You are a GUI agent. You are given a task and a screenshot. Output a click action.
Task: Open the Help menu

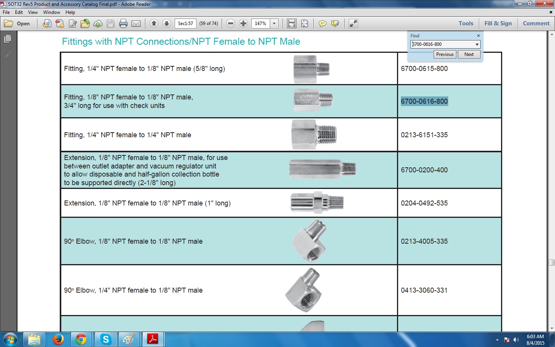70,12
